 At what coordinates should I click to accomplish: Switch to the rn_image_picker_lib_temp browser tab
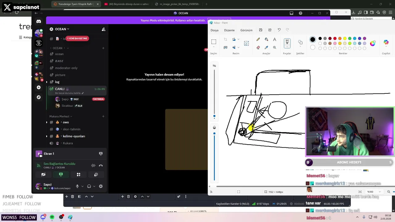click(177, 4)
